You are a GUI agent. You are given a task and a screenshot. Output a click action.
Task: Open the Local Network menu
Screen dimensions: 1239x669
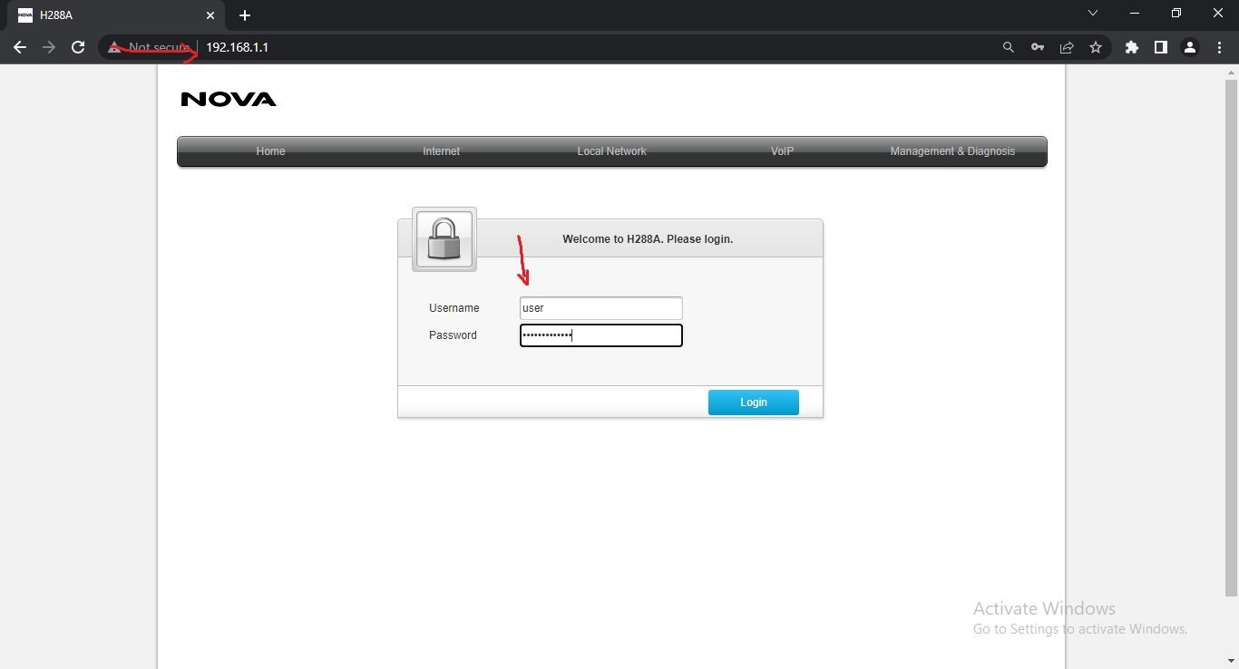pyautogui.click(x=611, y=151)
